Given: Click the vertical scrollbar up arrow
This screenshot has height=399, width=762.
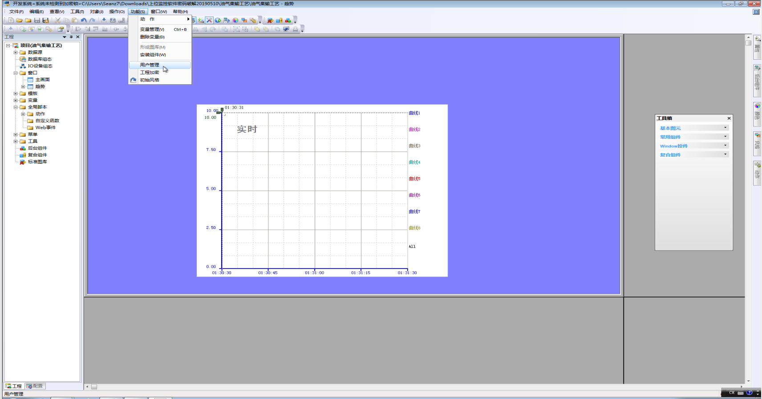Looking at the screenshot, I should [x=748, y=37].
